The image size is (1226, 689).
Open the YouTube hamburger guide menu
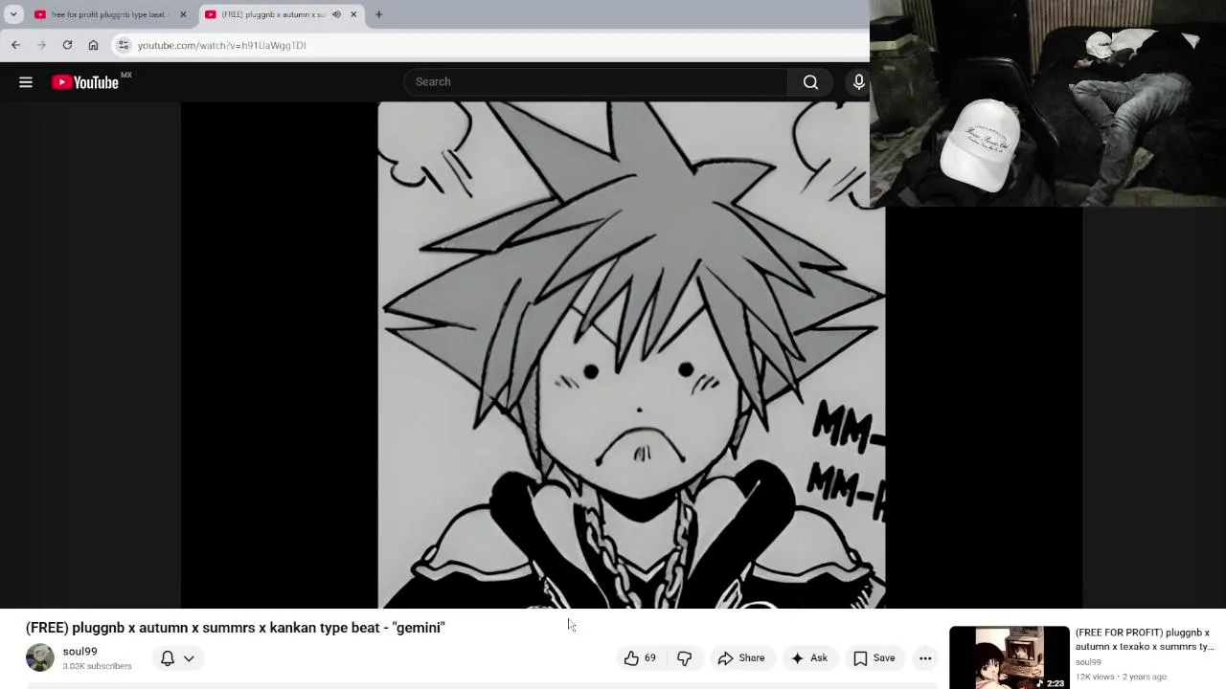coord(26,82)
